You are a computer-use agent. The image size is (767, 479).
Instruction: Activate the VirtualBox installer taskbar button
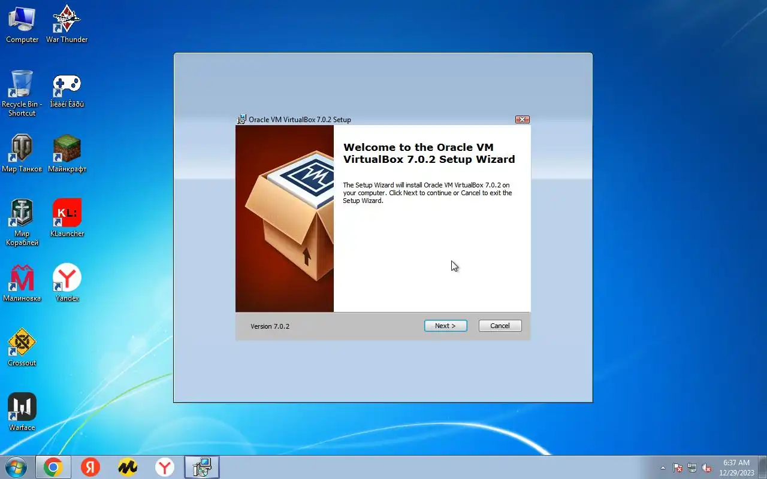[202, 467]
